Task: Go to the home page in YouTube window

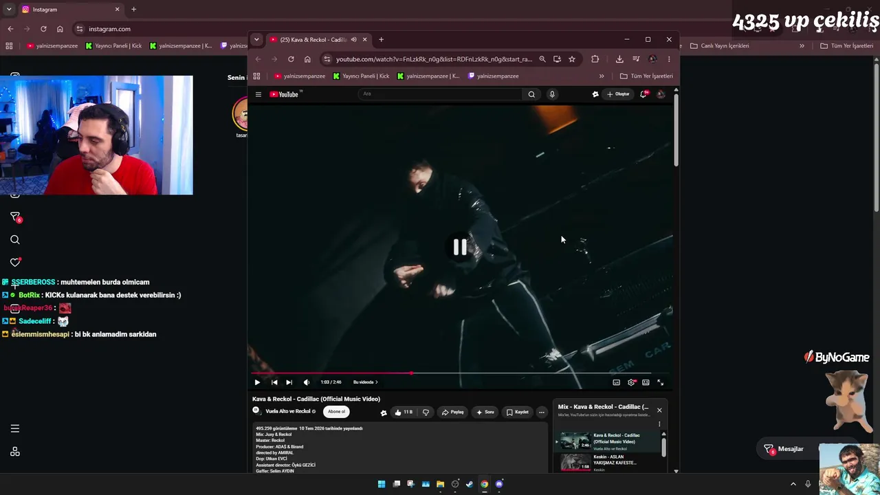Action: pos(307,59)
